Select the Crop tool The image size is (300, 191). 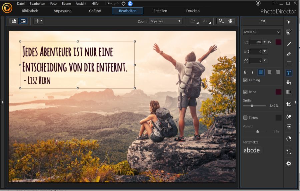(289, 105)
